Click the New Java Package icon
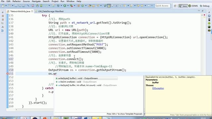The image size is (212, 119). 79,6
